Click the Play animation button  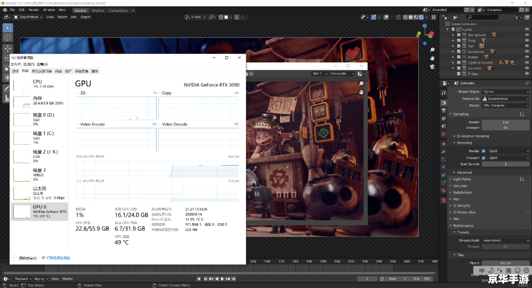[x=222, y=279]
